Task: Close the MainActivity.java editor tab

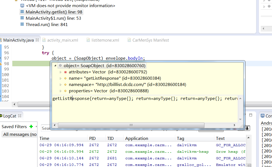Action: (37, 40)
